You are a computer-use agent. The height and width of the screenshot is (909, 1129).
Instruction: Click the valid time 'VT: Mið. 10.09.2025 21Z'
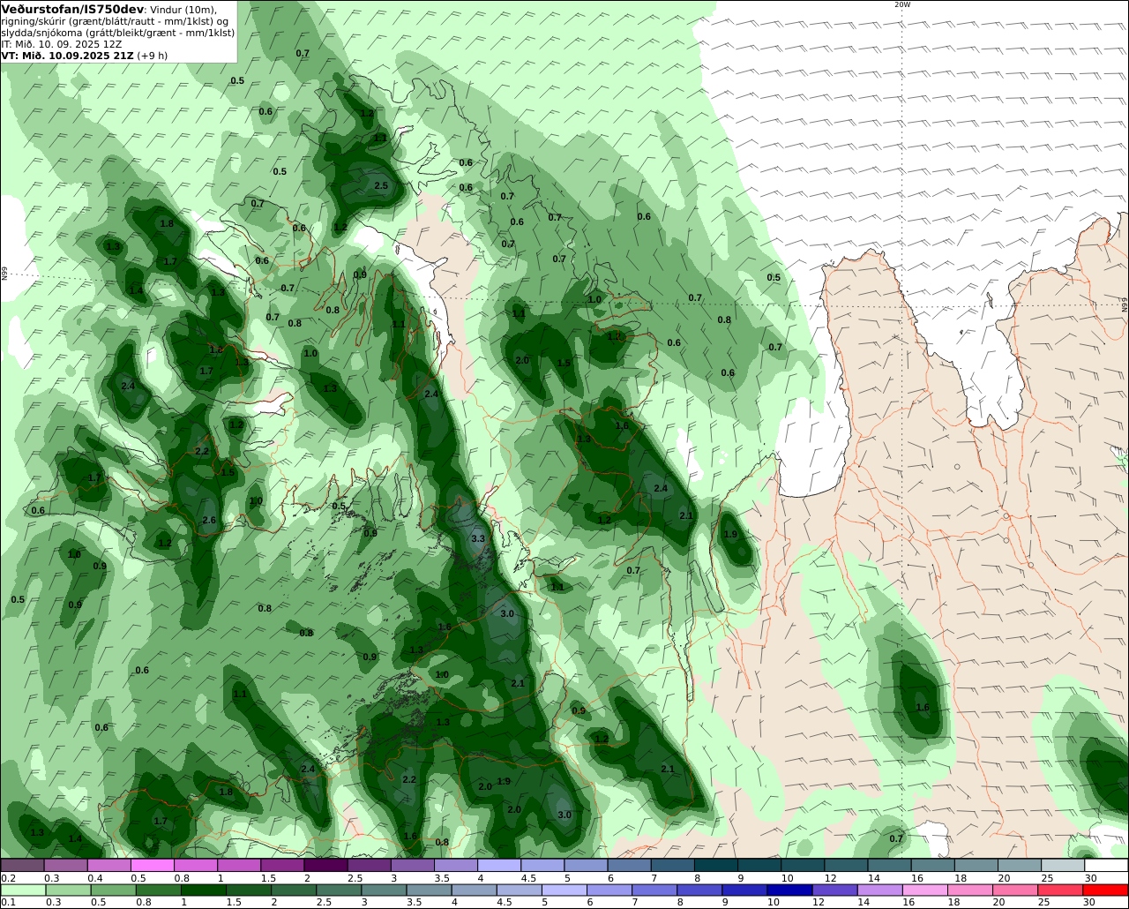click(x=68, y=55)
